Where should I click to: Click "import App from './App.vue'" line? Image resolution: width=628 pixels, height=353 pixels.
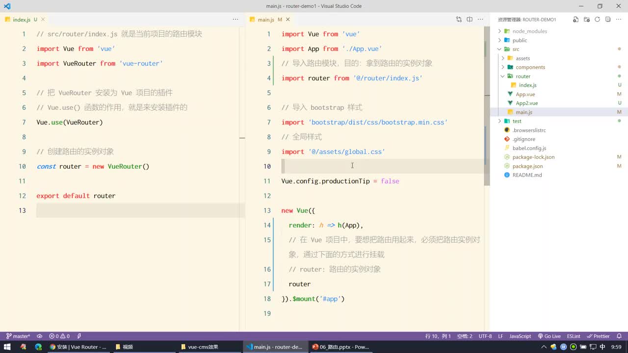click(x=332, y=49)
